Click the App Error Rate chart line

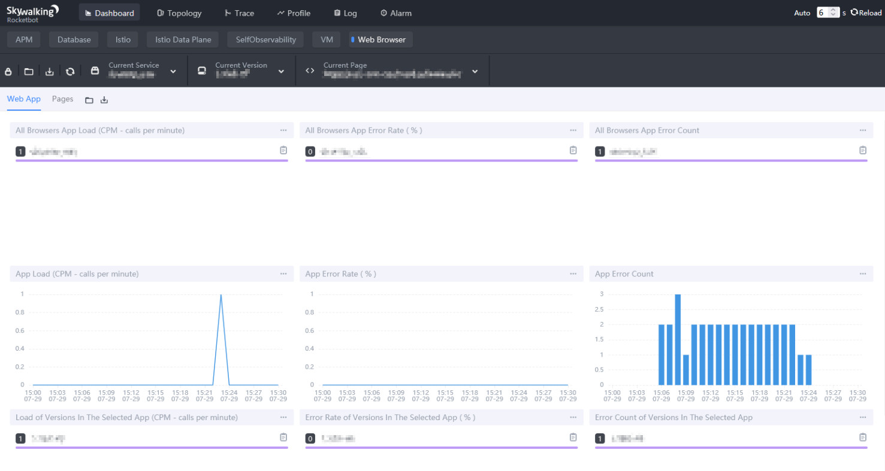click(445, 385)
